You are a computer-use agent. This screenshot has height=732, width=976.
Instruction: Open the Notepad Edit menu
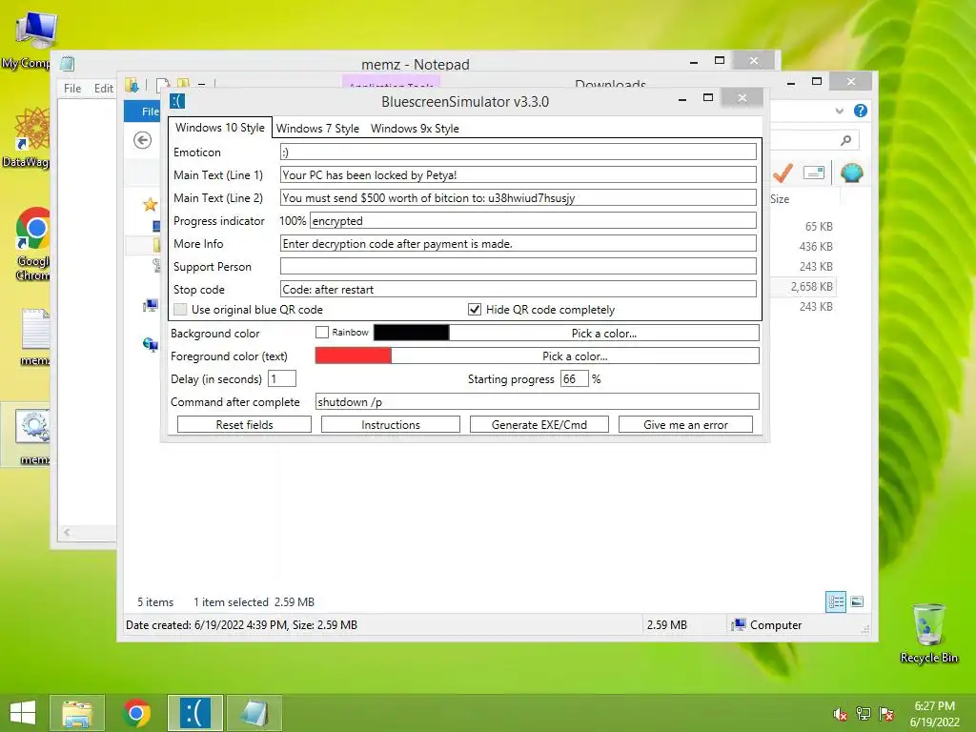pos(103,89)
